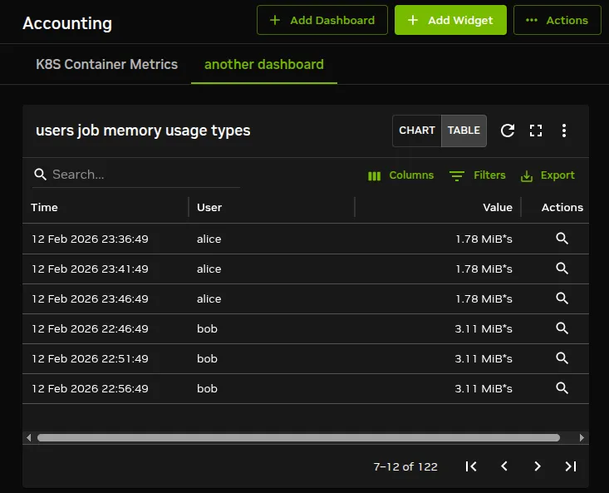
Task: Expand widget to fullscreen view
Action: [x=536, y=131]
